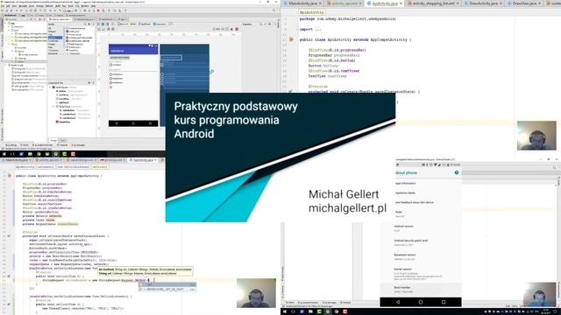Screen dimensions: 561x315
Task: Select DEPRECATED_GET_OR_POST in the autocomplete popup
Action: (x=167, y=289)
